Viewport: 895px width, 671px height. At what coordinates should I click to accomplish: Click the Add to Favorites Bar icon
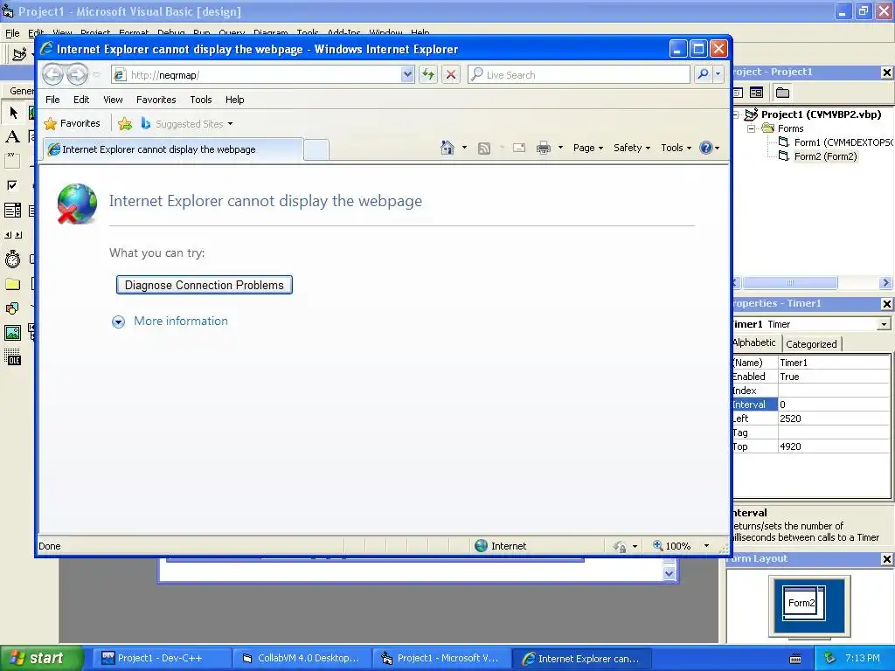[125, 123]
